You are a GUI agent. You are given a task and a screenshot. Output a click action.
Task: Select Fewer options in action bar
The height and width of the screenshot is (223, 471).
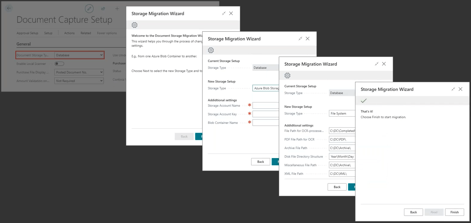coord(107,33)
